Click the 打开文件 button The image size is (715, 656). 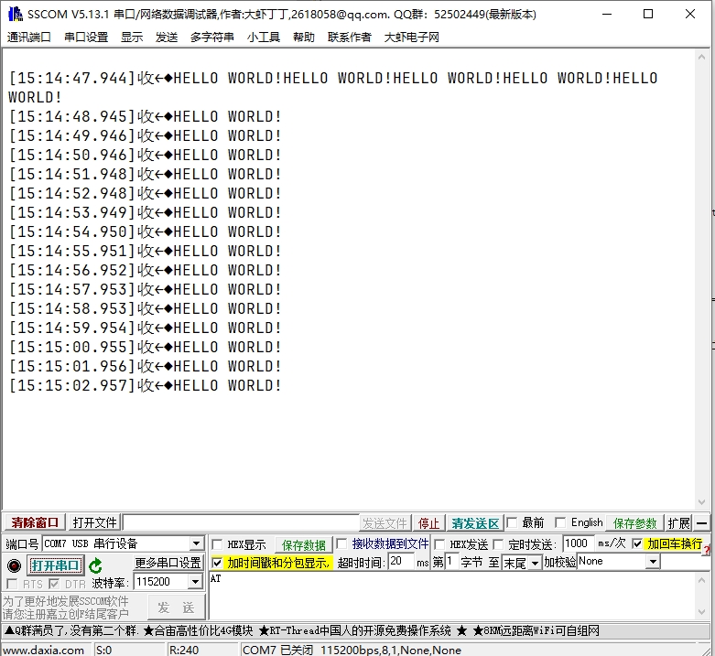coord(94,522)
